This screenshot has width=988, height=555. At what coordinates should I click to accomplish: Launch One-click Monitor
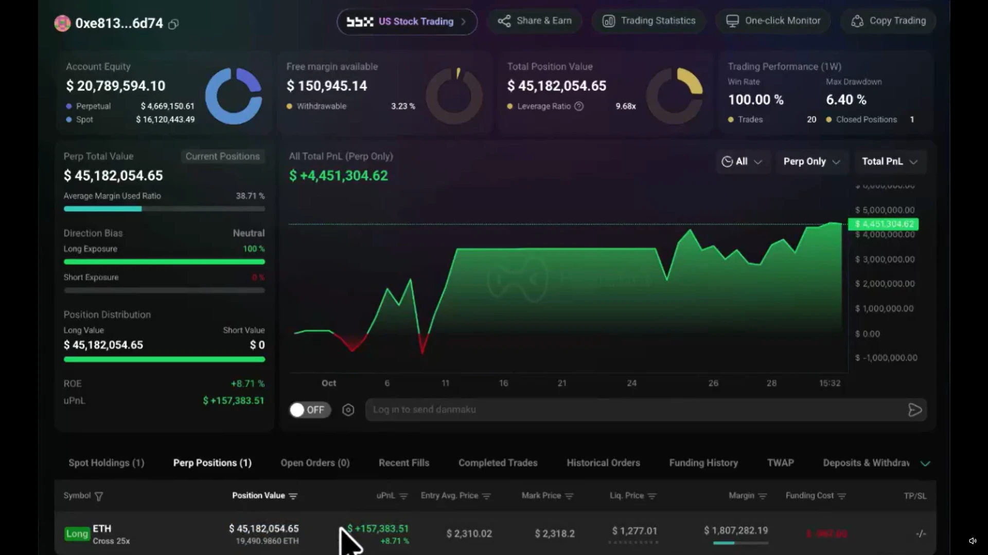click(773, 21)
